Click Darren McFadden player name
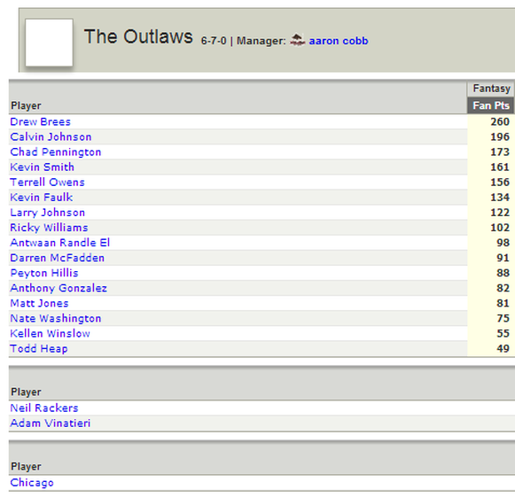The image size is (515, 497). point(57,258)
